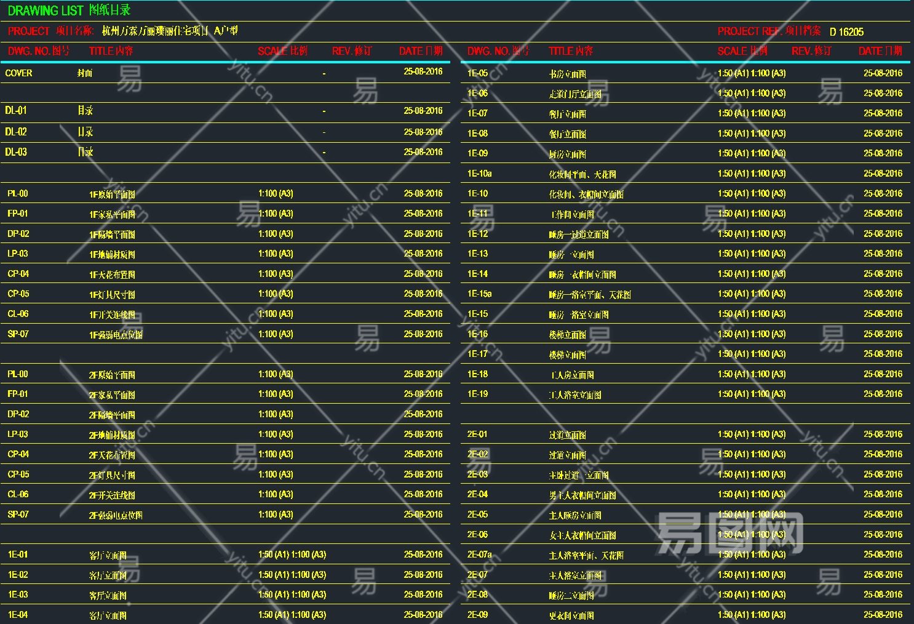Click the '1E-19' drawing number

[477, 394]
